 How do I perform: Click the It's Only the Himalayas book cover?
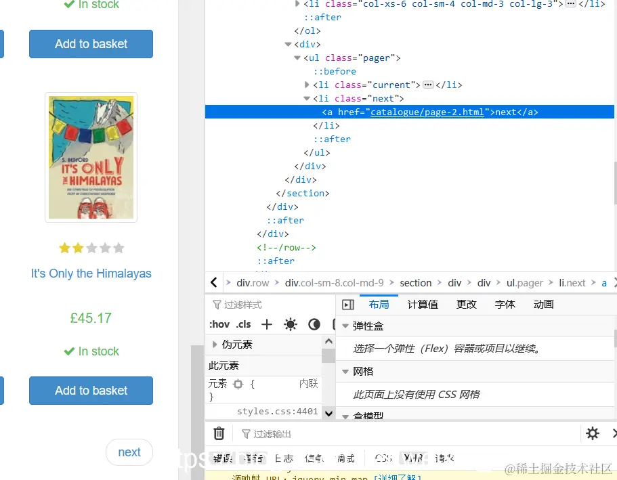[x=91, y=157]
